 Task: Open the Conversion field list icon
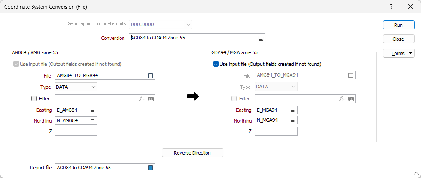pos(260,38)
